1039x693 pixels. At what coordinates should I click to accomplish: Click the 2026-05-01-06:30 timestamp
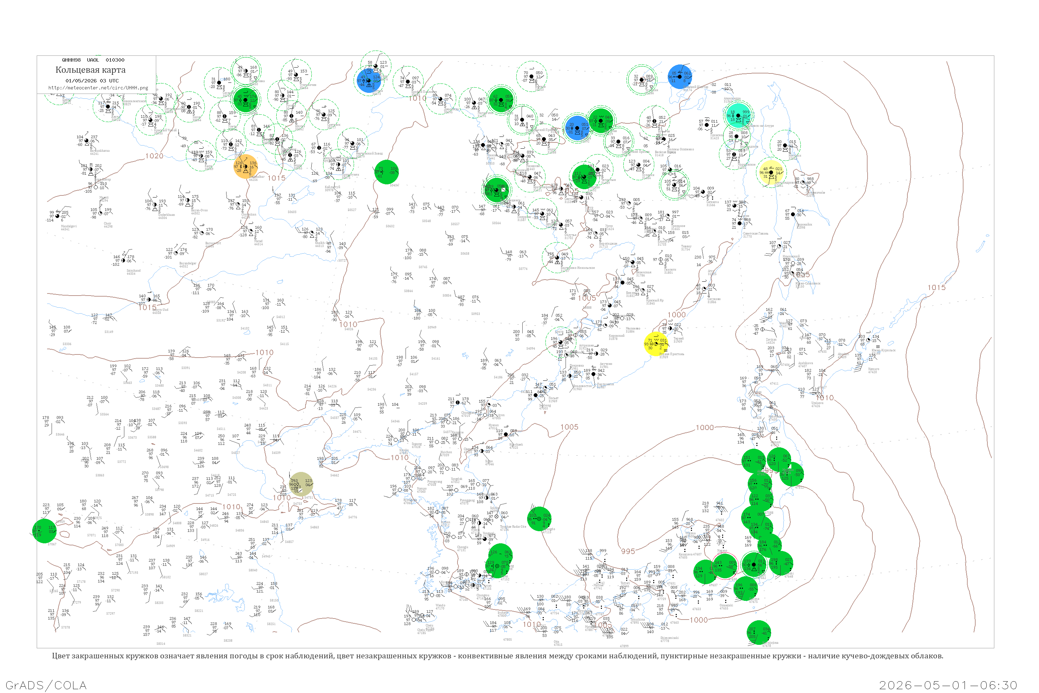tap(948, 685)
